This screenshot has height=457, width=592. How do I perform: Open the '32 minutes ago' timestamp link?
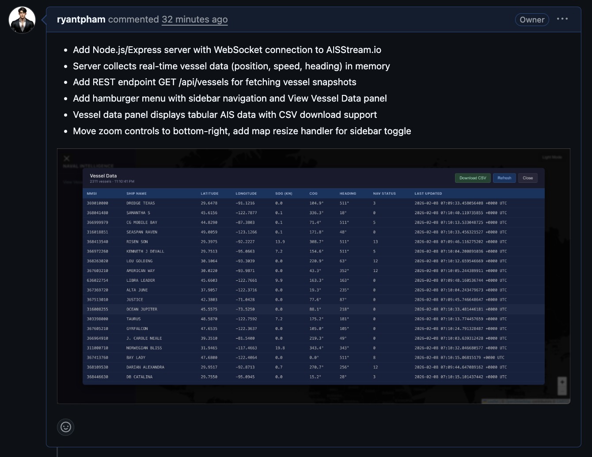click(x=195, y=19)
